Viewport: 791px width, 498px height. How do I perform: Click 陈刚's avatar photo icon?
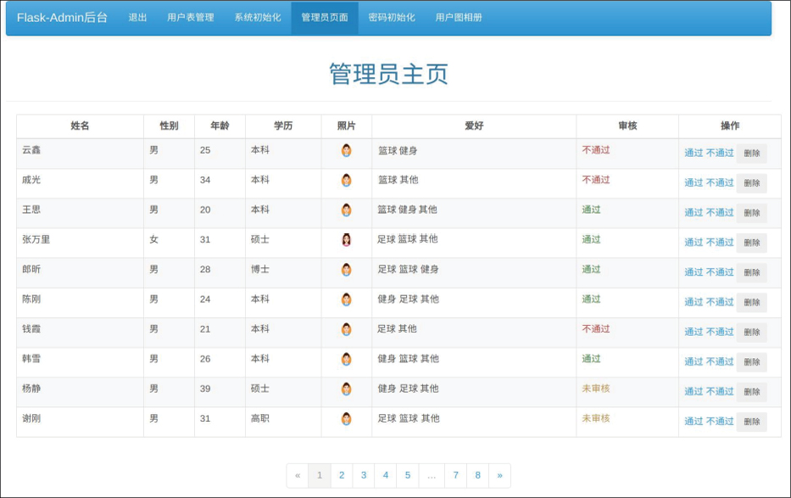pyautogui.click(x=346, y=299)
